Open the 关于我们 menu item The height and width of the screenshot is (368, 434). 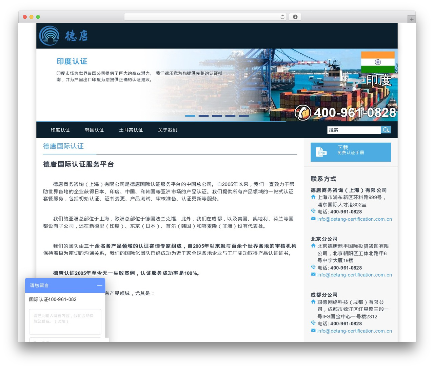tap(167, 130)
